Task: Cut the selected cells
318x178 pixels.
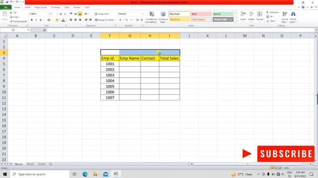Action: click(13, 12)
